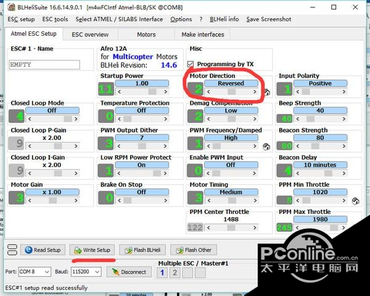
Task: Click the ESC Name input field
Action: pos(44,65)
